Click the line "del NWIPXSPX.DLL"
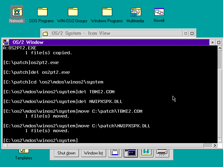223x167 pixels. (100, 102)
